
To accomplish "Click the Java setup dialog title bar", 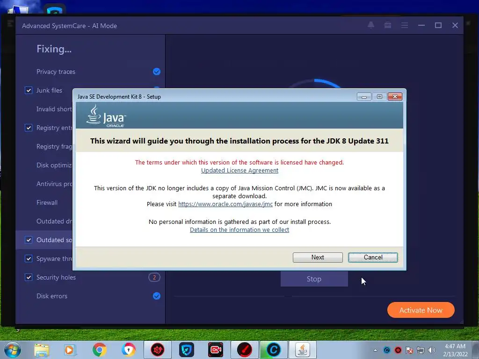I will (214, 96).
